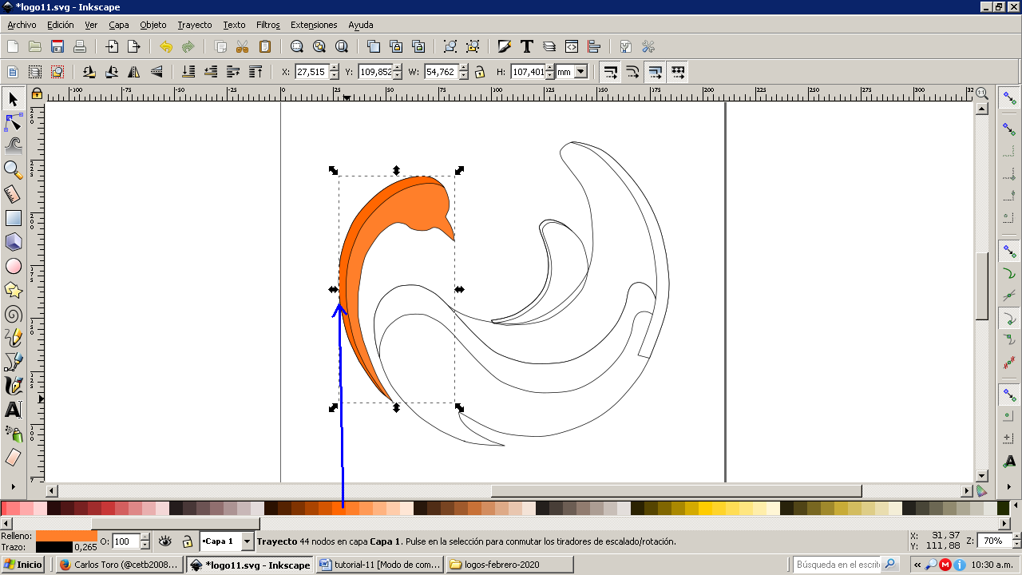Image resolution: width=1022 pixels, height=575 pixels.
Task: Open the Extensiones menu
Action: tap(314, 25)
